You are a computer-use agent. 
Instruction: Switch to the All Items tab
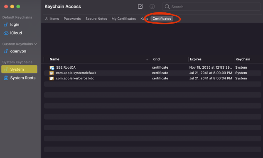point(52,19)
